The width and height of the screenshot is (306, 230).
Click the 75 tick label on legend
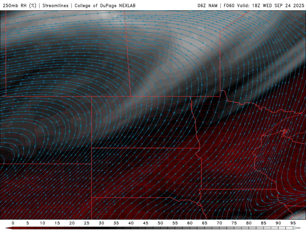tap(234, 223)
